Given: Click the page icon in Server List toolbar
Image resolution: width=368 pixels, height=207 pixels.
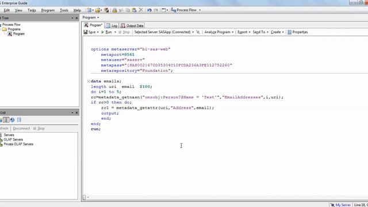Looking at the screenshot, I should [19, 120].
